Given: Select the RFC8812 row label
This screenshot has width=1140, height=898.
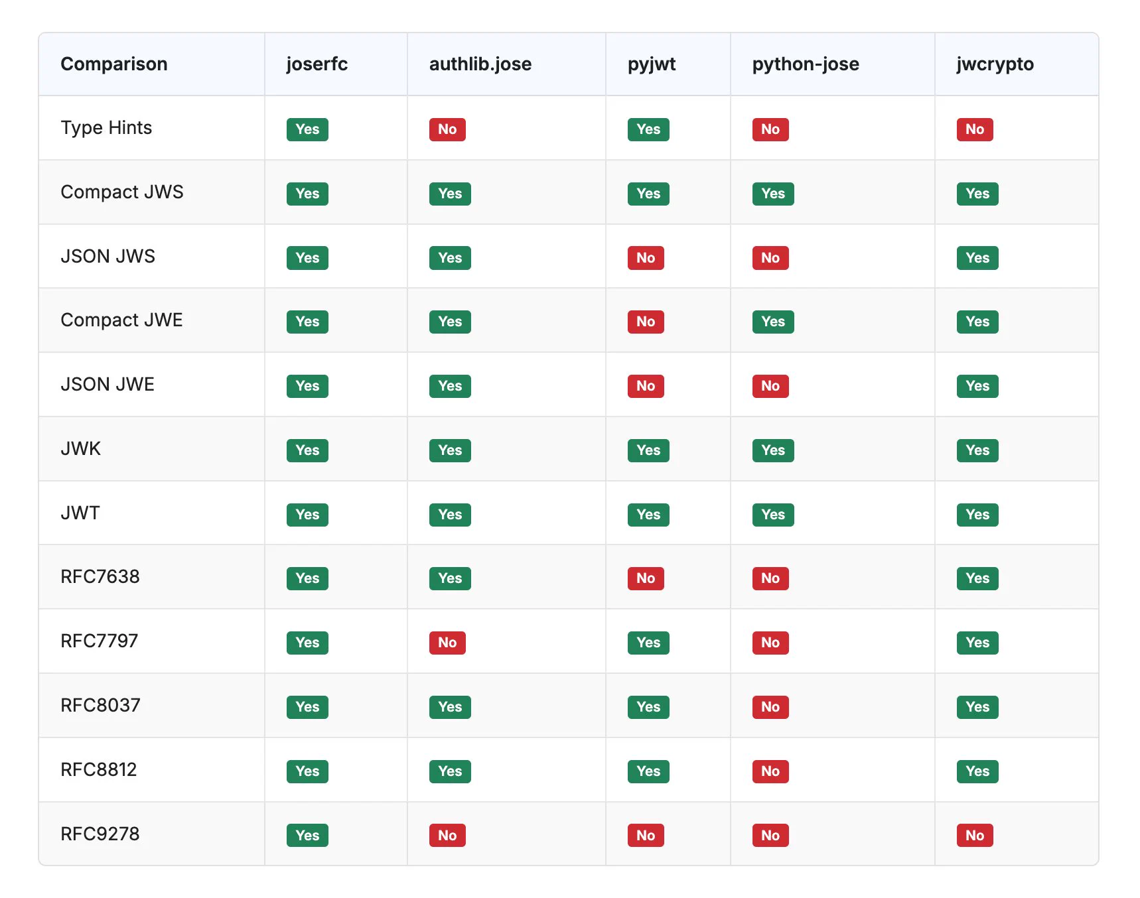Looking at the screenshot, I should pos(99,770).
